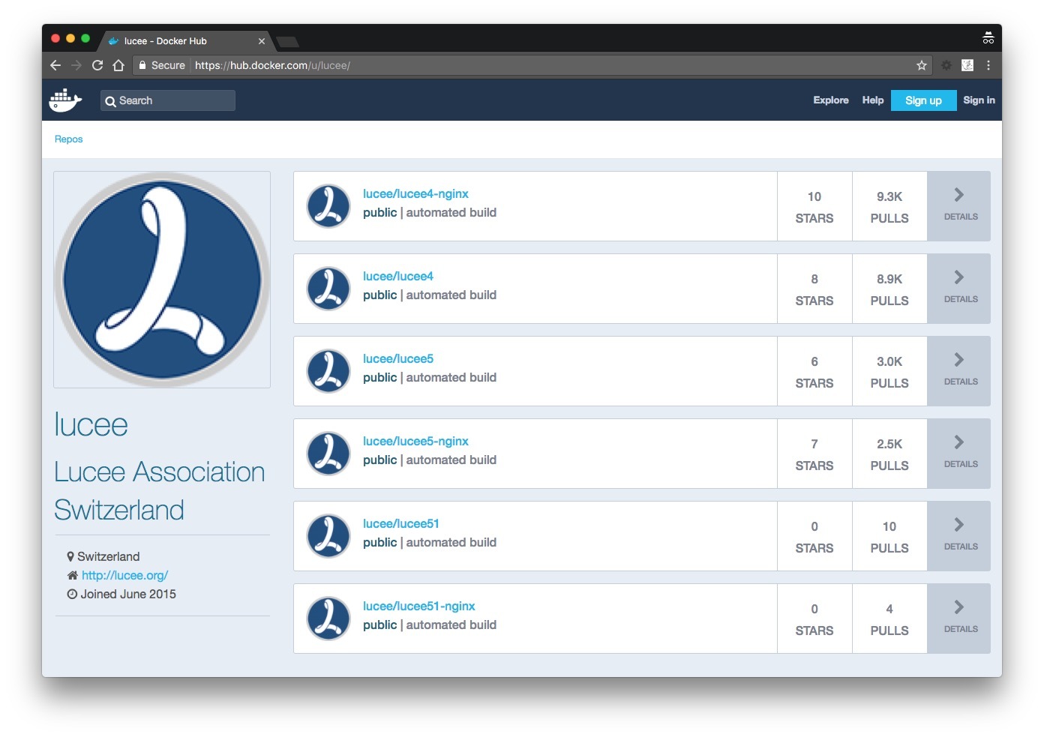Click the browser address bar URL
This screenshot has height=737, width=1044.
click(272, 65)
